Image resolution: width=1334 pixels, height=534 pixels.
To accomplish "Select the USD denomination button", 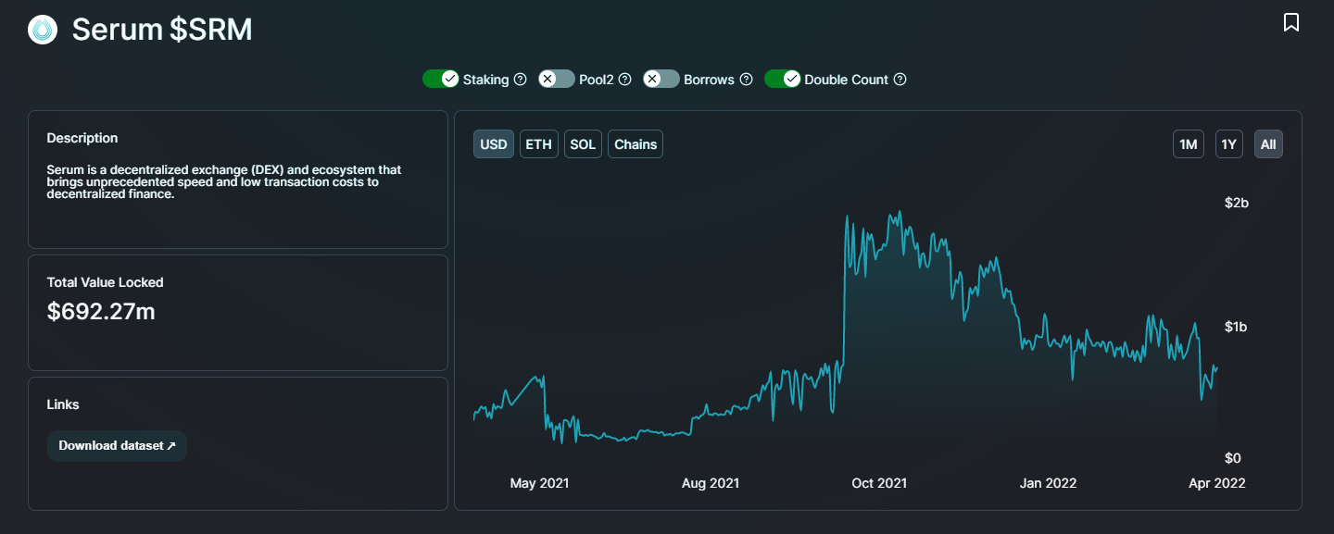I will (494, 144).
